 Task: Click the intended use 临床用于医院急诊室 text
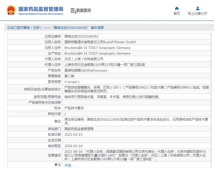[112, 97]
